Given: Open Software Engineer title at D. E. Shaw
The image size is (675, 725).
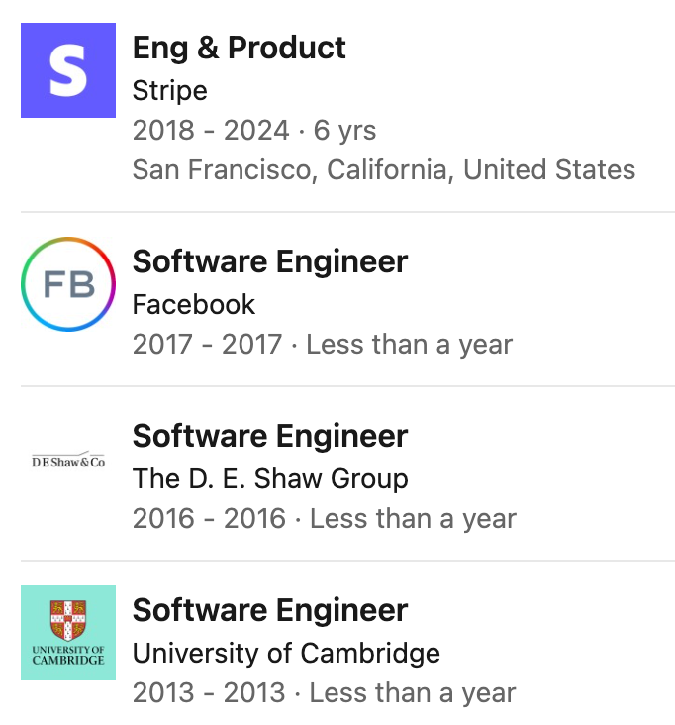Looking at the screenshot, I should [x=270, y=436].
